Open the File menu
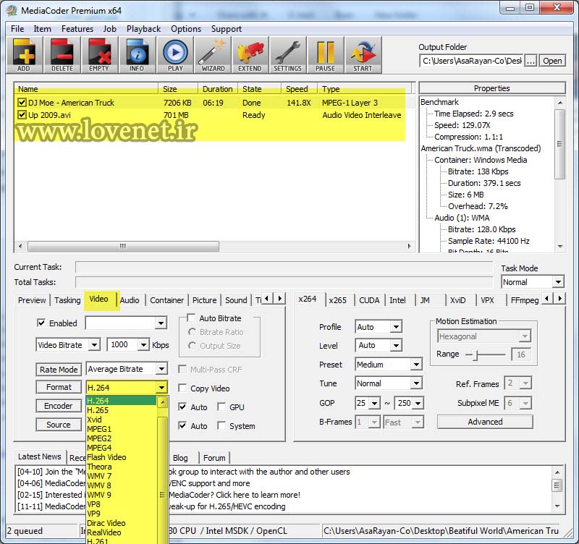This screenshot has width=579, height=544. tap(17, 29)
